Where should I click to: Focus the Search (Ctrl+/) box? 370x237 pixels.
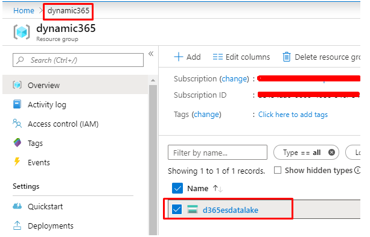pyautogui.click(x=78, y=60)
